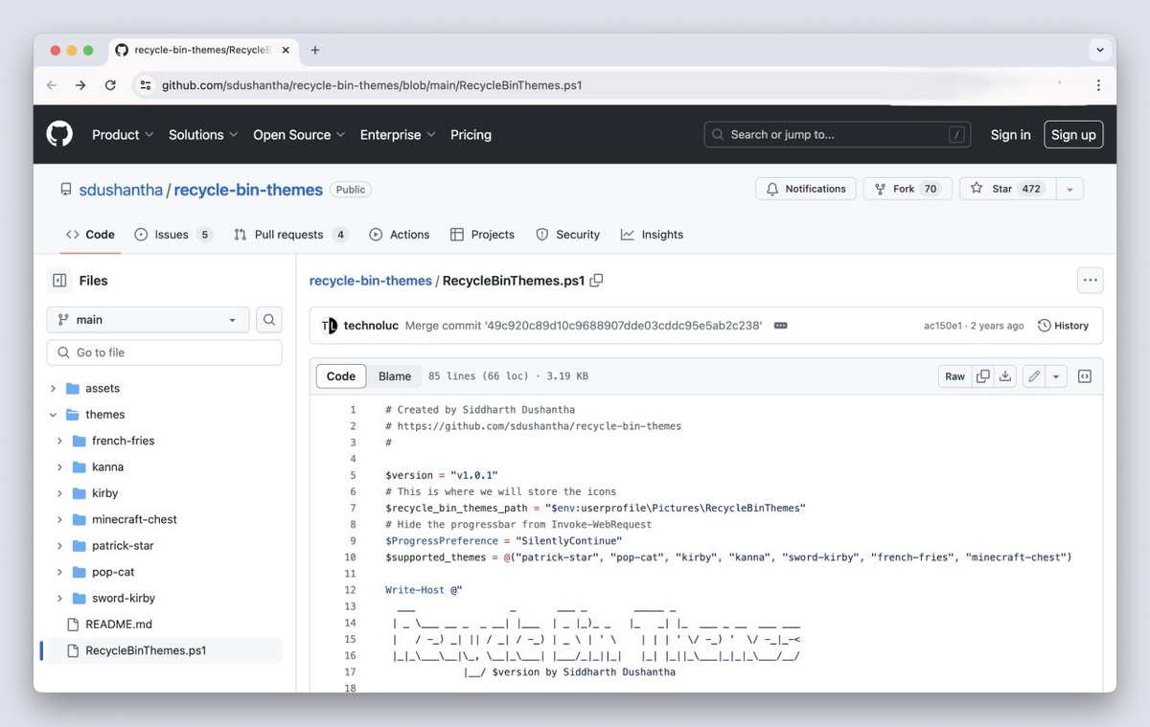Open Open Source dropdown menu
The image size is (1150, 727).
[x=299, y=135]
